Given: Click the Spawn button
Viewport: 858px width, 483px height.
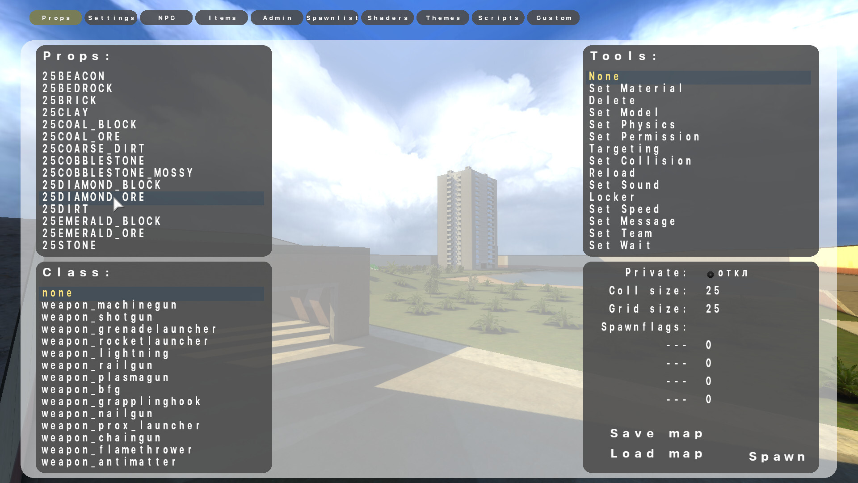Looking at the screenshot, I should click(777, 457).
